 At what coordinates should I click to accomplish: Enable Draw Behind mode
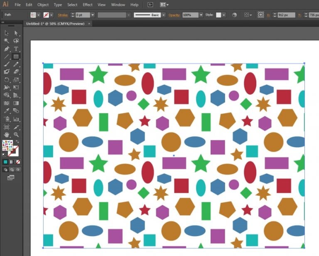click(x=12, y=170)
